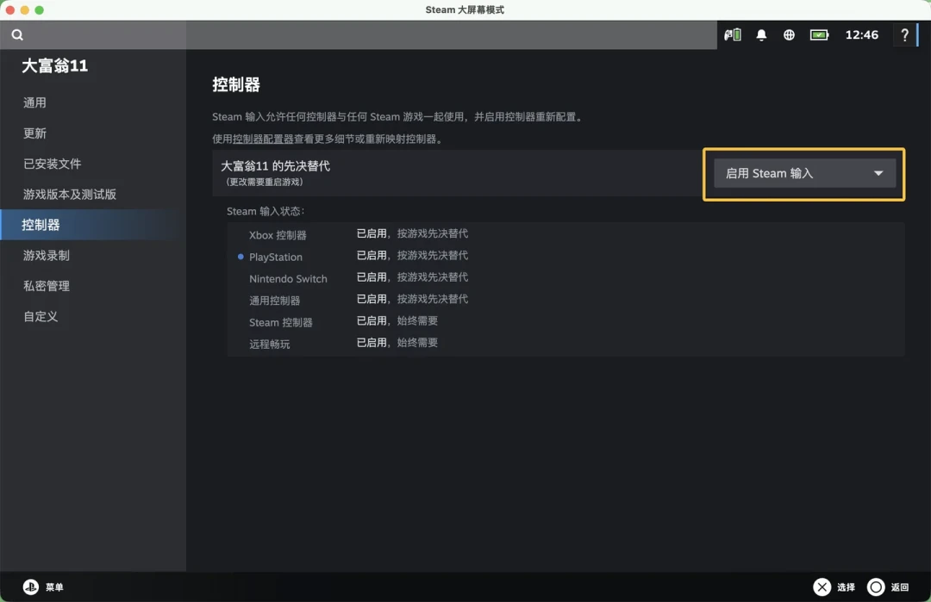Open the 启用 Steam 输入 dropdown
The image size is (931, 602).
[x=804, y=173]
